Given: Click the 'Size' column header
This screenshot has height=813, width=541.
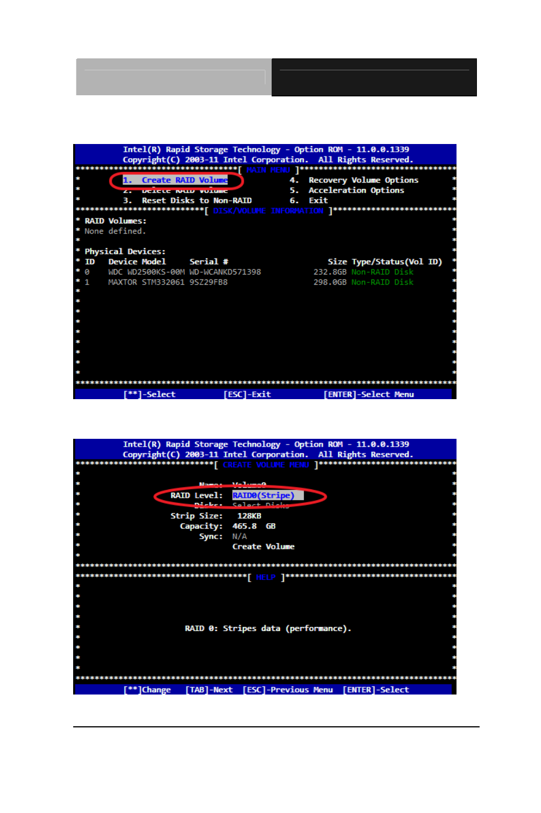Looking at the screenshot, I should pos(337,262).
